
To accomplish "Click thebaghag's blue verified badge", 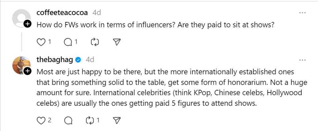I will click(79, 60).
